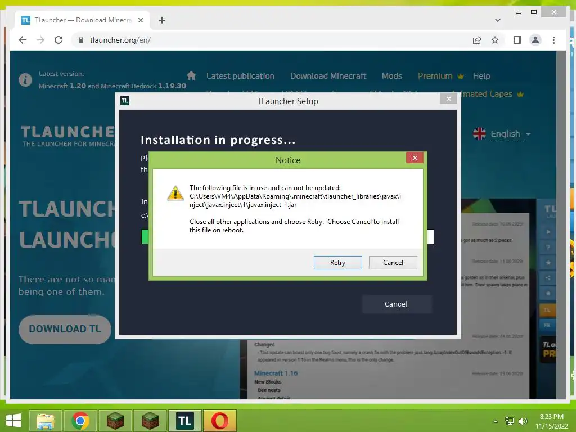Click the warning icon in the Notice dialog
Screen dimensions: 576x432
(175, 193)
